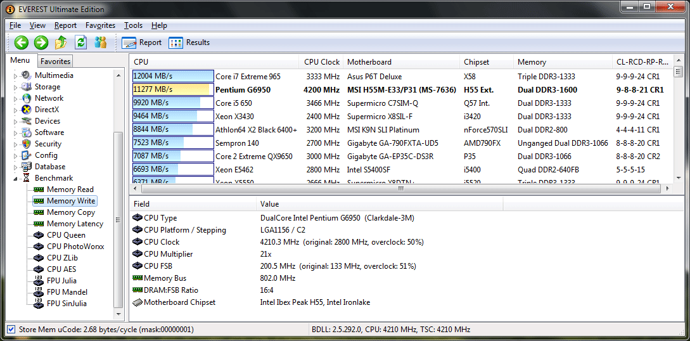Select the DirectX icon in tree

[x=27, y=110]
